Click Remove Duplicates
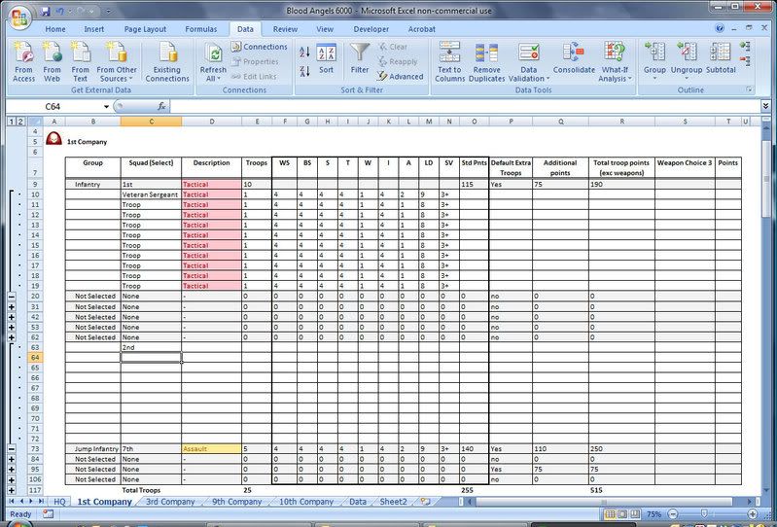The image size is (777, 527). coord(486,62)
